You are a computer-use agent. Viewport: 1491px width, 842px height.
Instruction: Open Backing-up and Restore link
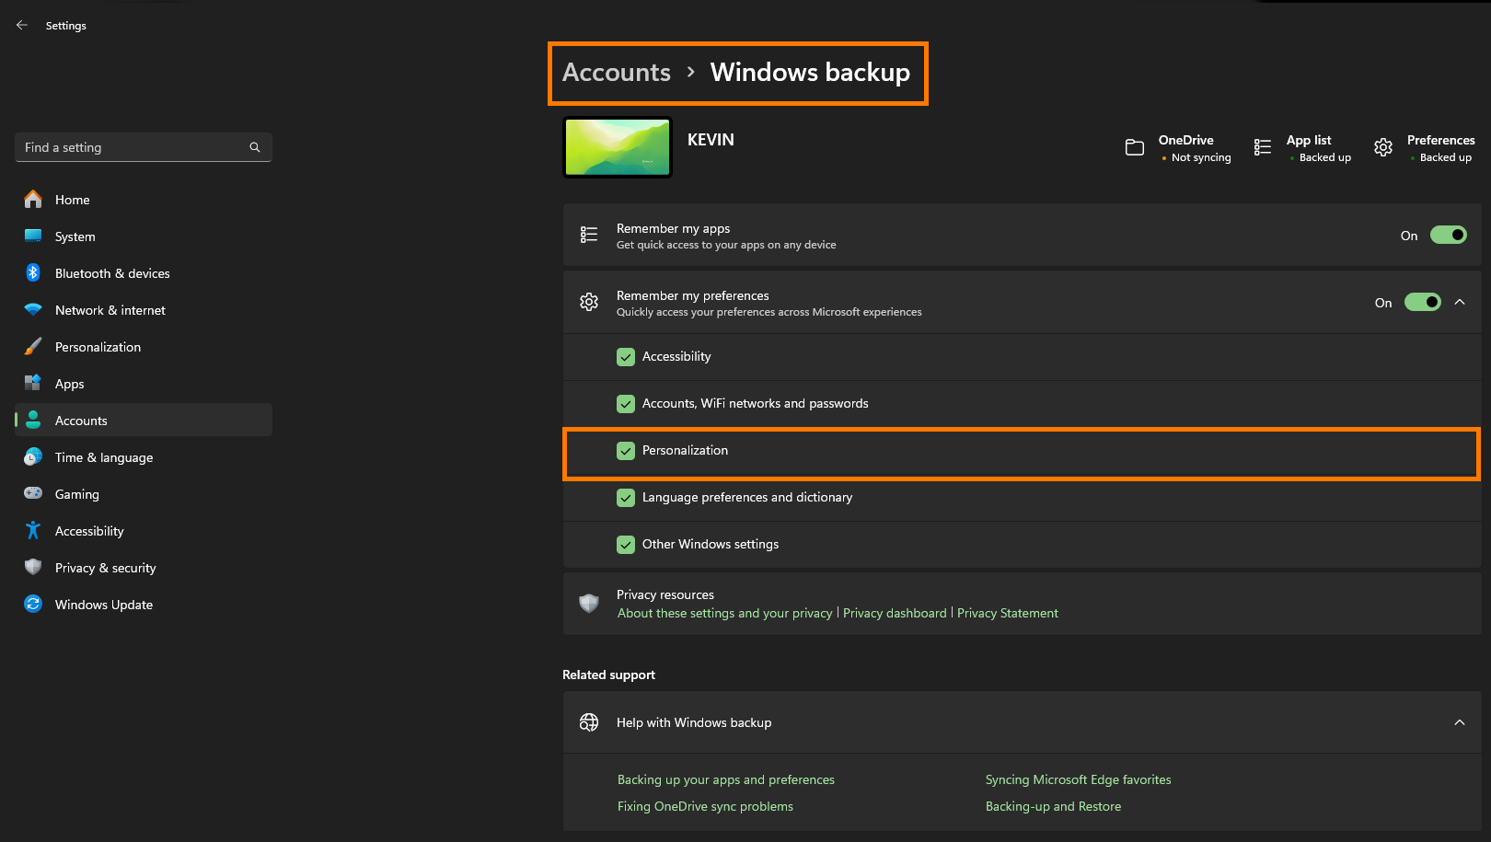point(1053,806)
